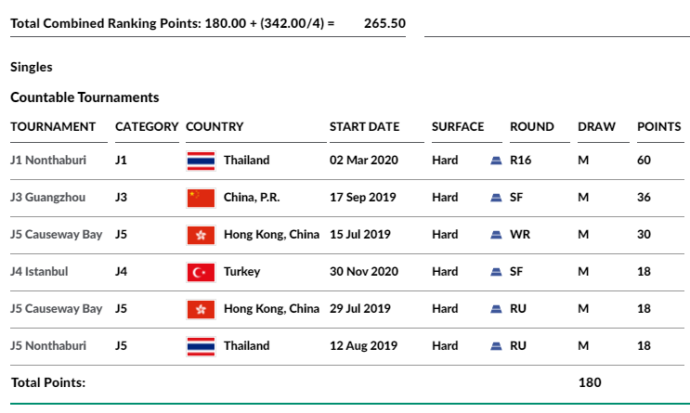
Task: Open J5 Causeway Bay 15 Jul 2019 link
Action: [57, 234]
